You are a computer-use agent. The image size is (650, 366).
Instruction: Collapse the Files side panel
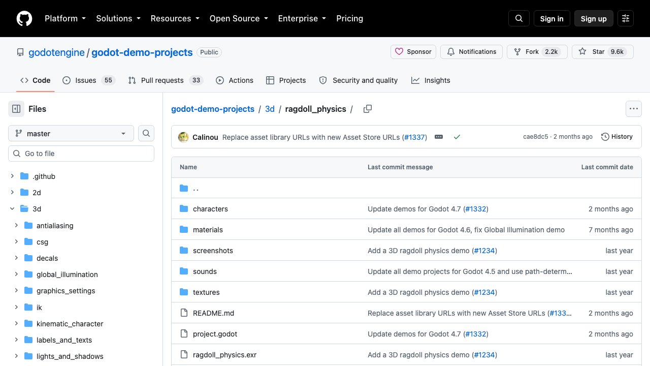(16, 109)
